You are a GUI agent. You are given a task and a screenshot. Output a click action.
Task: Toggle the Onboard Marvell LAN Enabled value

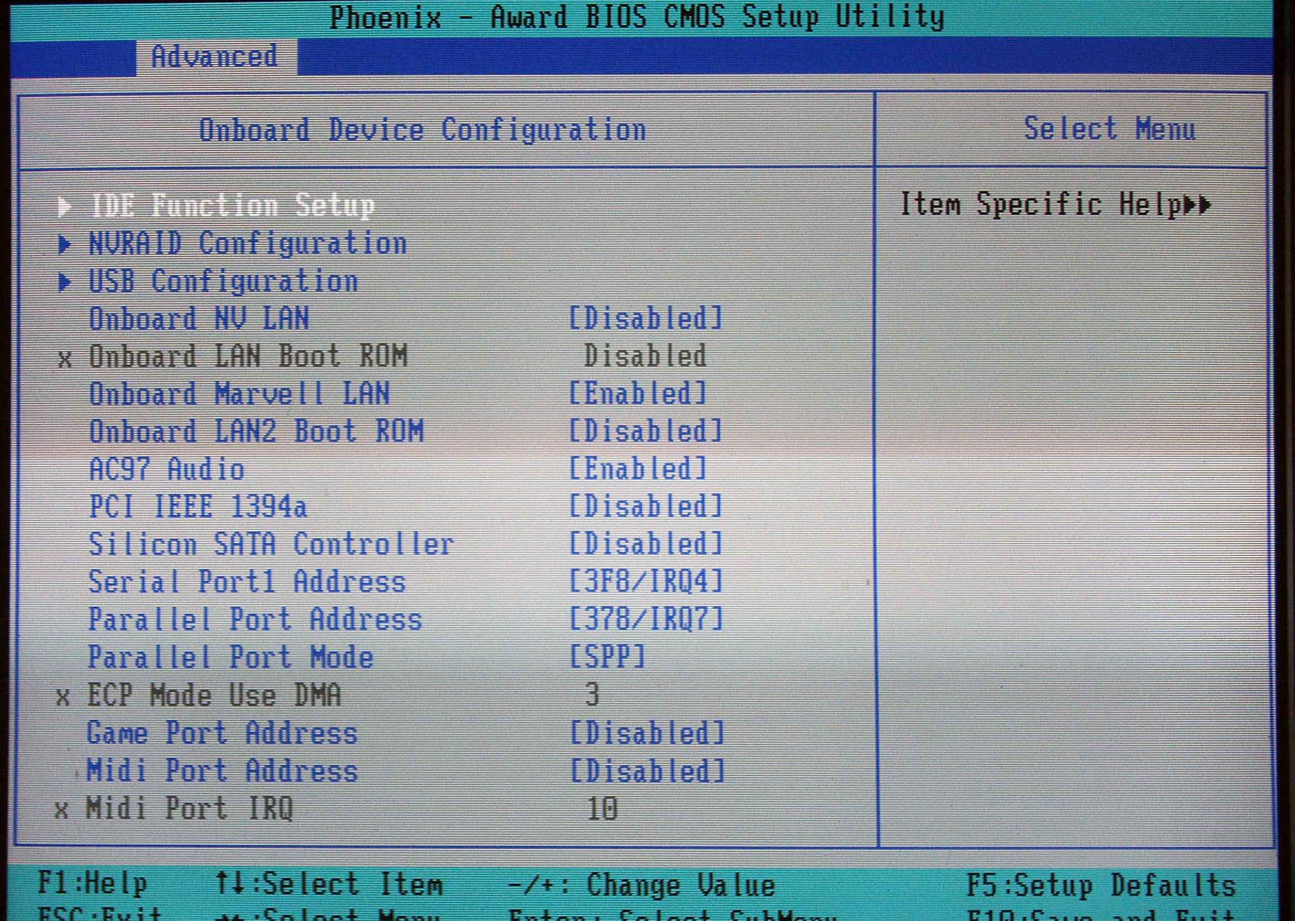(638, 394)
